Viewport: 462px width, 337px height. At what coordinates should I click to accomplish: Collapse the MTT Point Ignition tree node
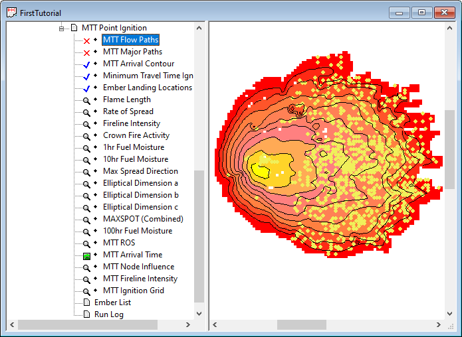[62, 29]
